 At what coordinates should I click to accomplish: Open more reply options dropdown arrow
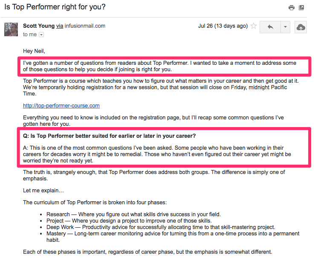pyautogui.click(x=285, y=27)
